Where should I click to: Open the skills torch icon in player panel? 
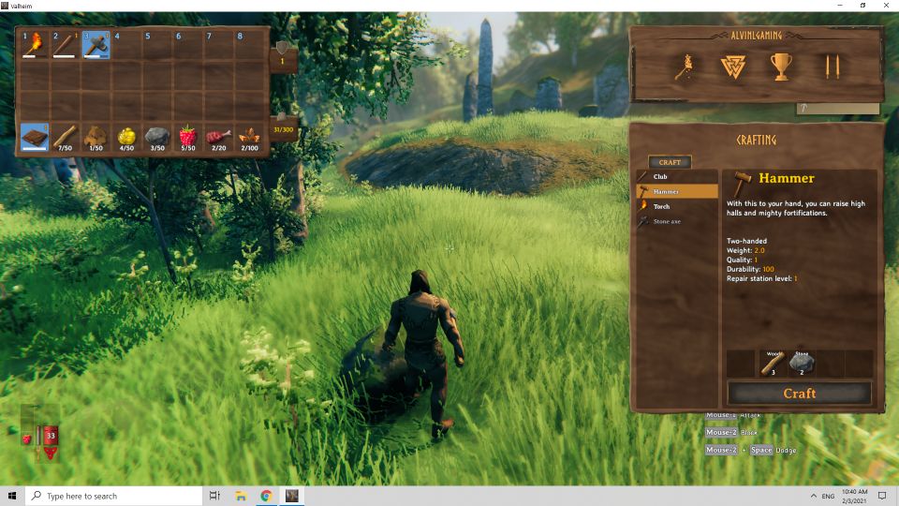685,67
